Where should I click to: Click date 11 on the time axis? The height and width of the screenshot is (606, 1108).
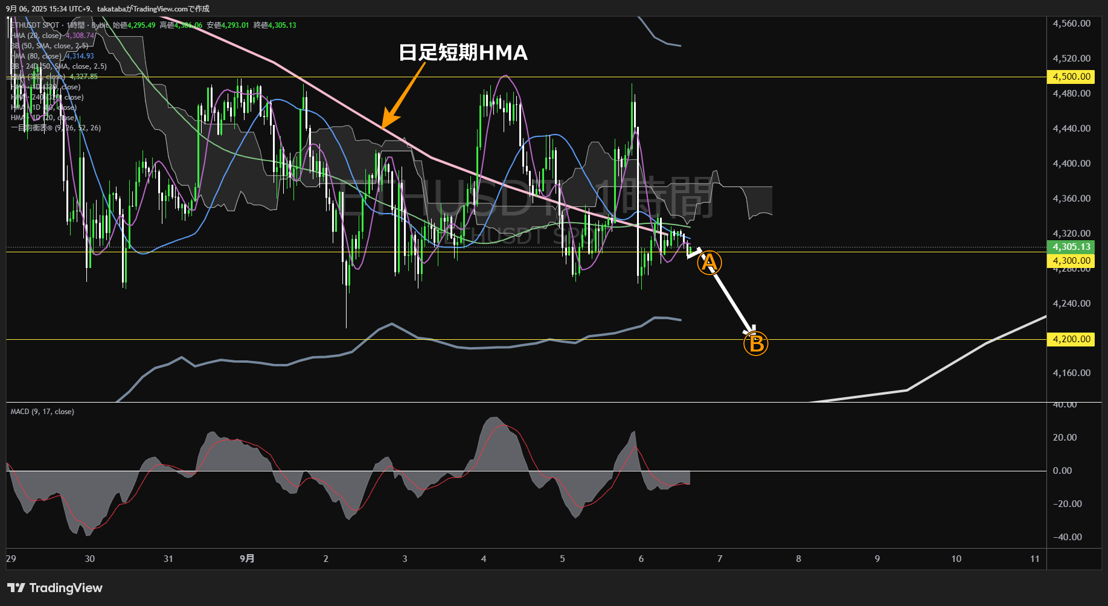click(x=1035, y=559)
